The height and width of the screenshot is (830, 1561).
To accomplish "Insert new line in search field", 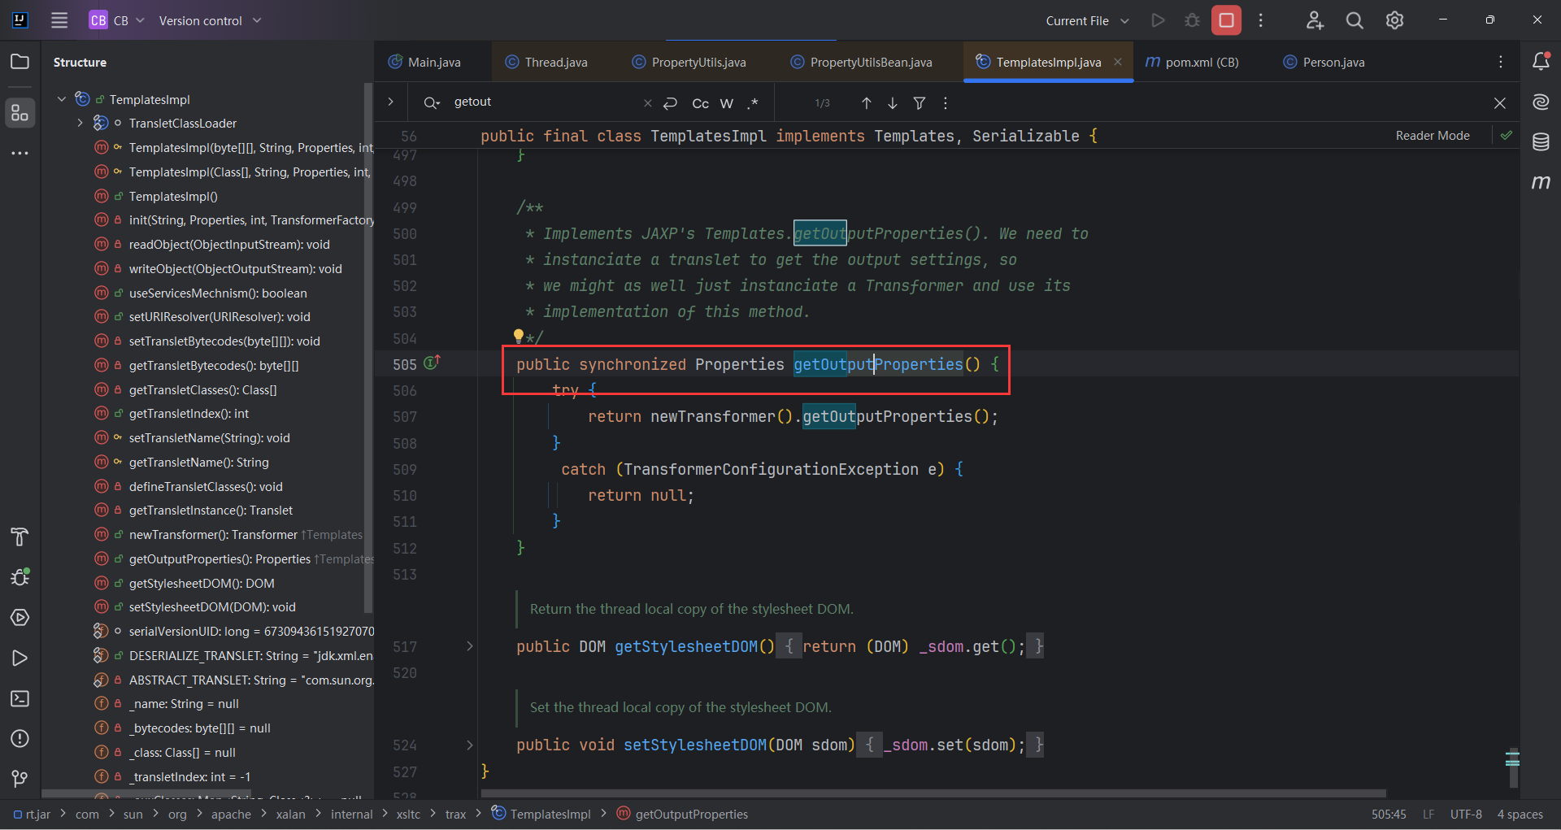I will 671,103.
